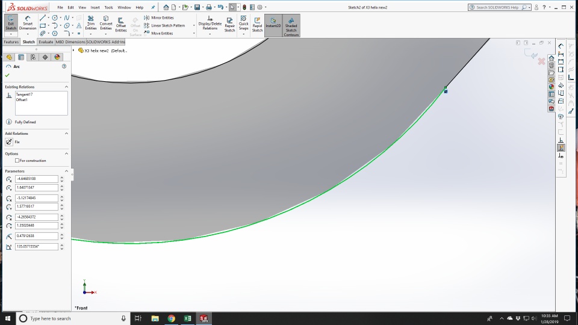Image resolution: width=578 pixels, height=325 pixels.
Task: Select the Sketch Fillet tool
Action: pos(67,34)
